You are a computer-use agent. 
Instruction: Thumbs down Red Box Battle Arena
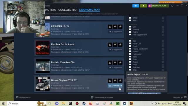pos(115,45)
